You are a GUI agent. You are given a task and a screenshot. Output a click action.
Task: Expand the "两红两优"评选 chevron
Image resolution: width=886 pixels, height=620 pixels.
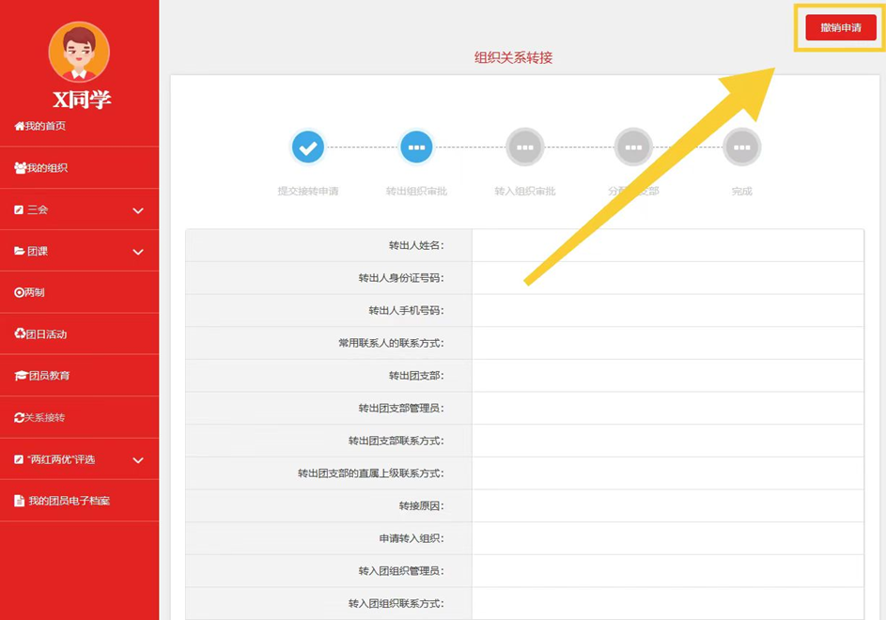pos(138,460)
